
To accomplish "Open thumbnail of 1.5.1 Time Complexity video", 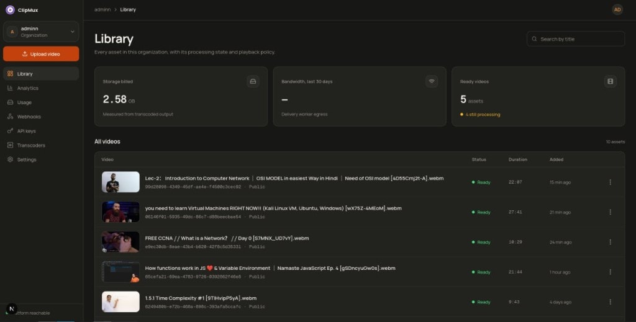I will [x=120, y=302].
